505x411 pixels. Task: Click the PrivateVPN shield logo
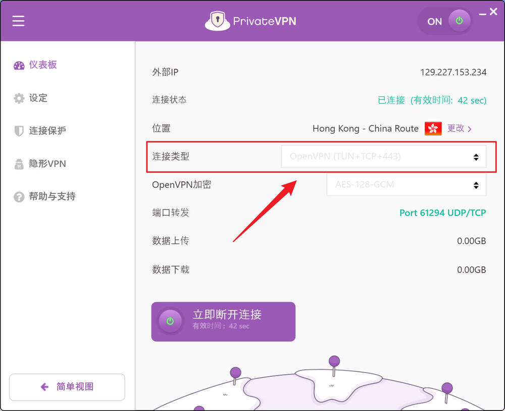(217, 21)
